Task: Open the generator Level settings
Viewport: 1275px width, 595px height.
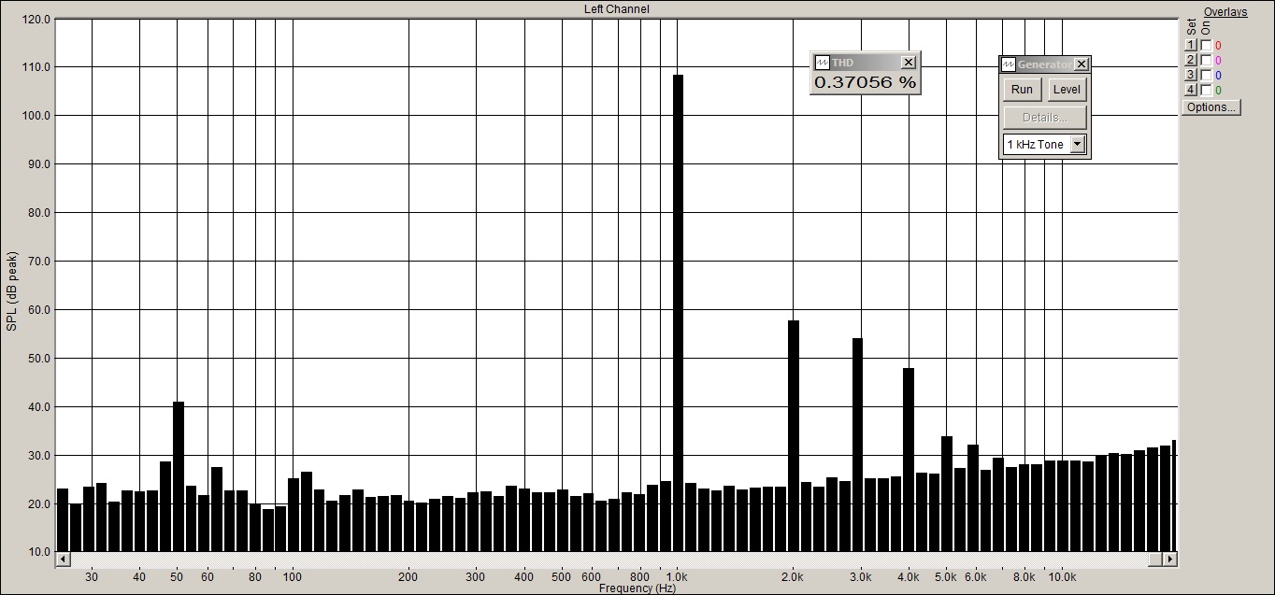Action: click(x=1066, y=90)
